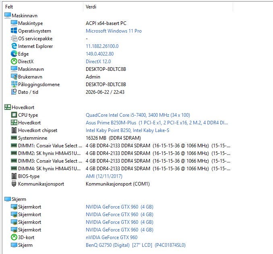Click the Maskinnavn section header icon
273x254 pixels.
coord(8,15)
